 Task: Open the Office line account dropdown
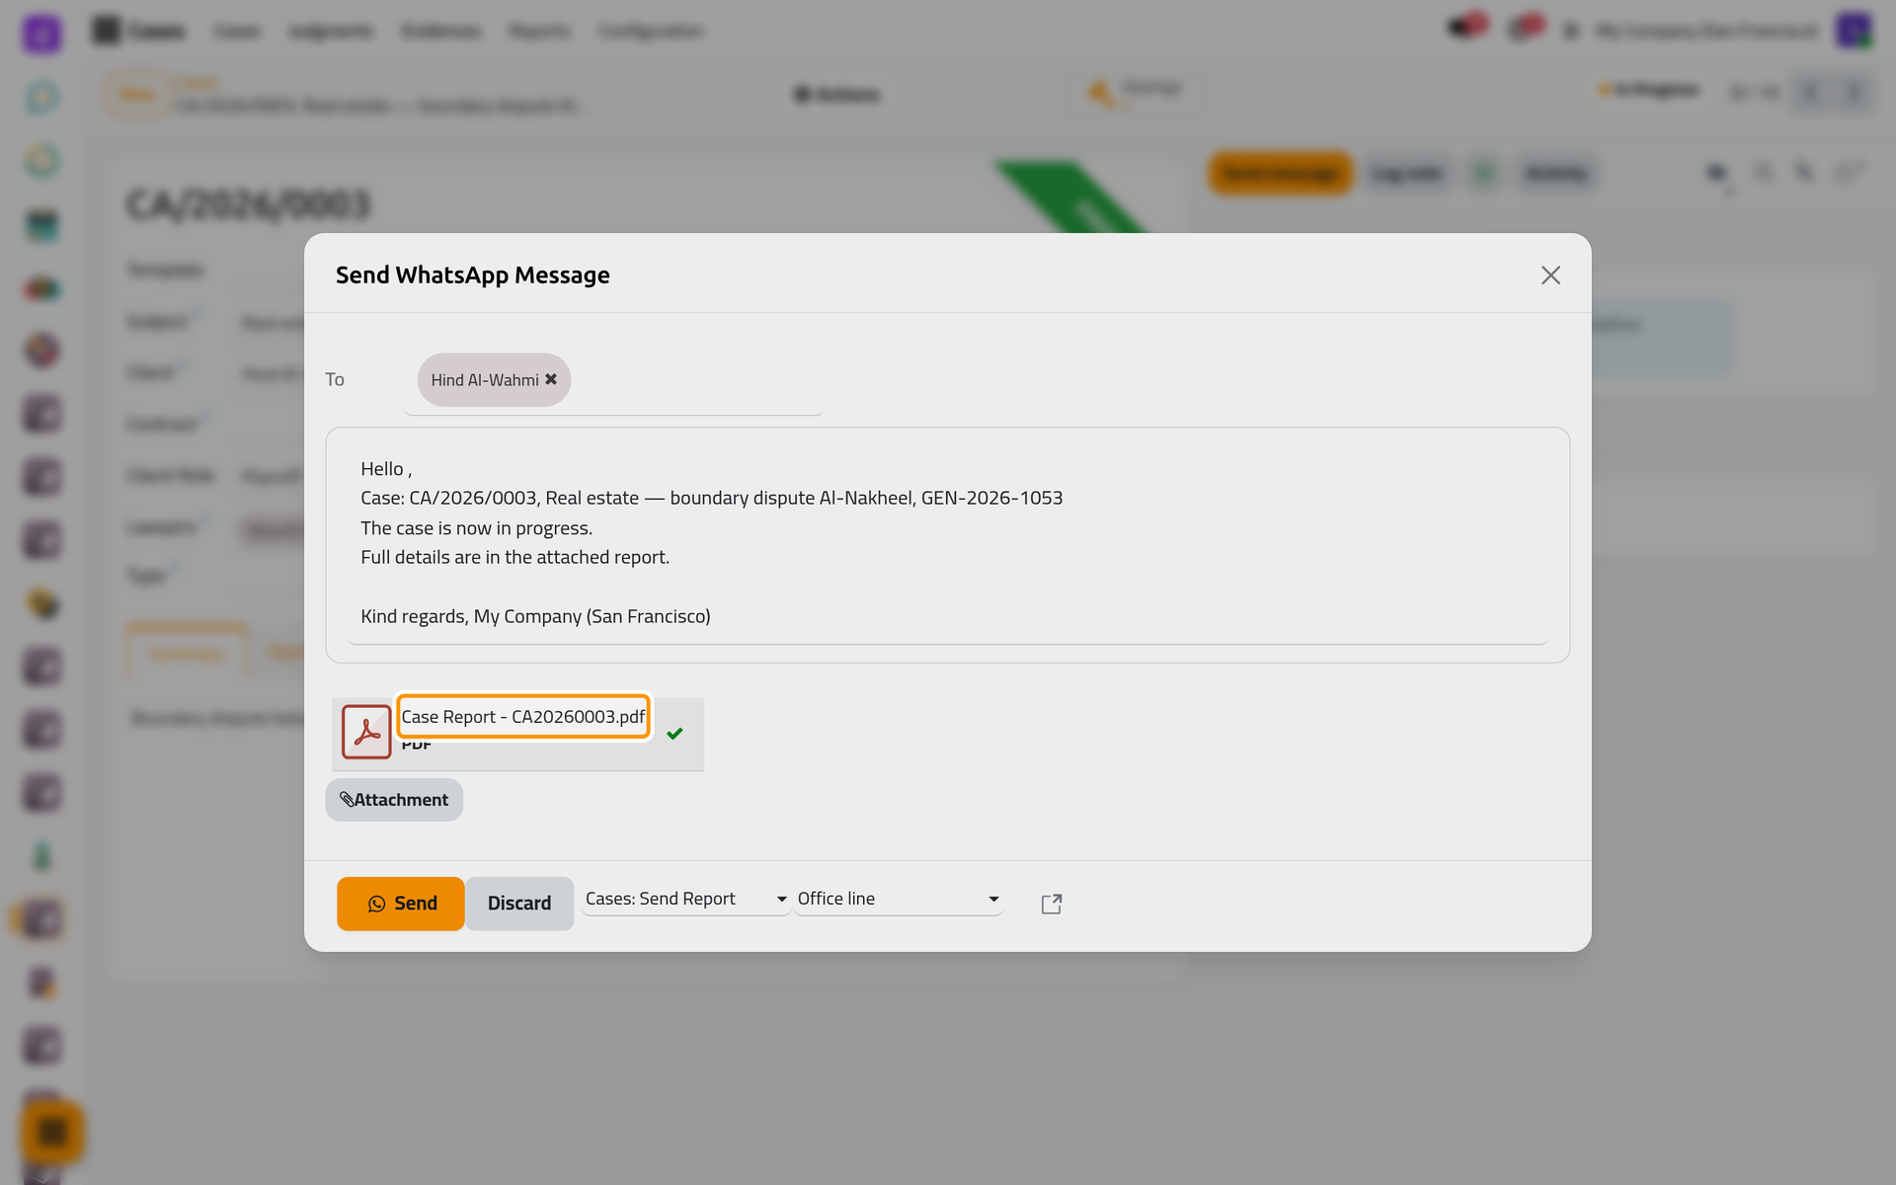899,899
